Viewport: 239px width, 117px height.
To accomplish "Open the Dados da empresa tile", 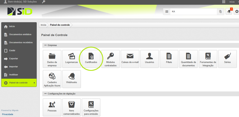I will click(52, 59).
